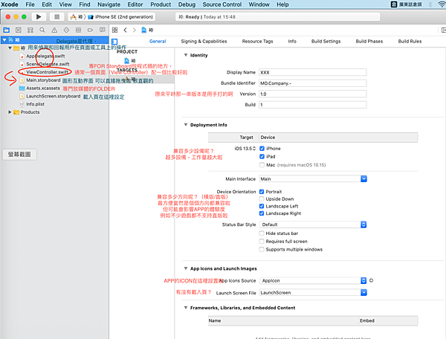Open the Info tab

coord(292,41)
